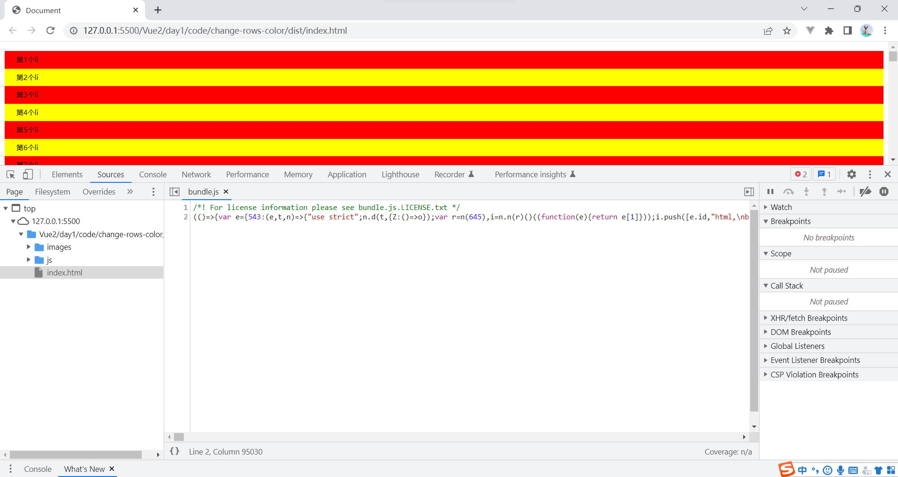Open the pretty-print format braces icon

(x=174, y=452)
